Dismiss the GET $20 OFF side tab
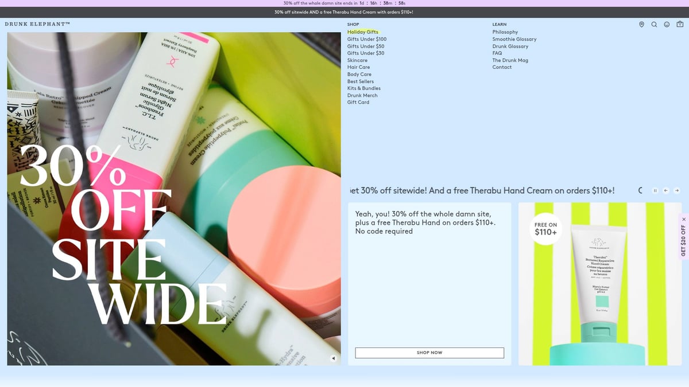This screenshot has width=689, height=387. tap(683, 219)
